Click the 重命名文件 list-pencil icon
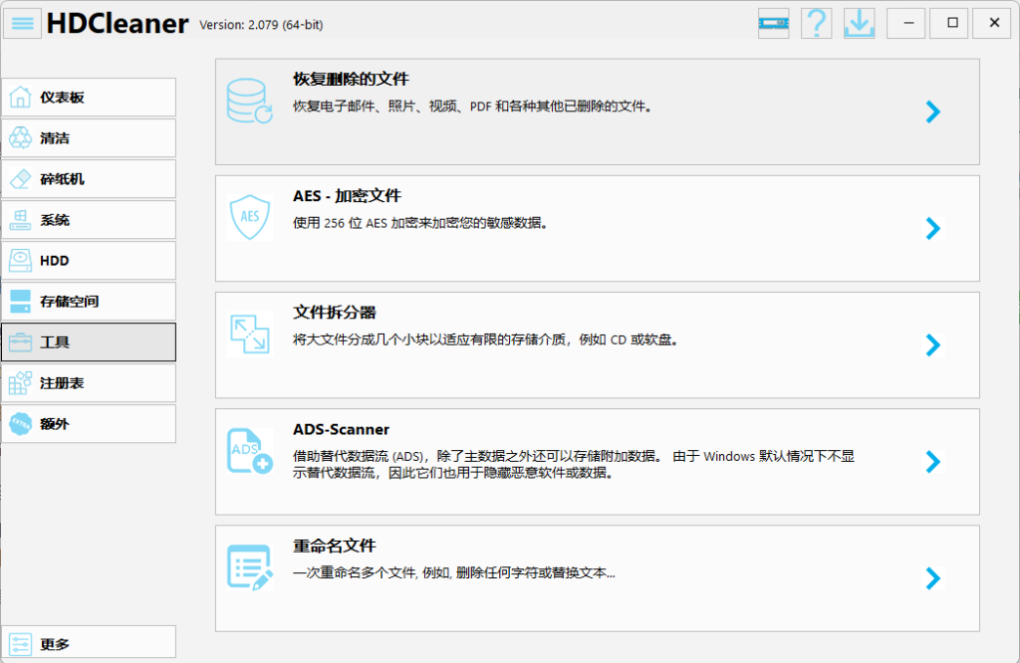1020x663 pixels. [x=249, y=567]
